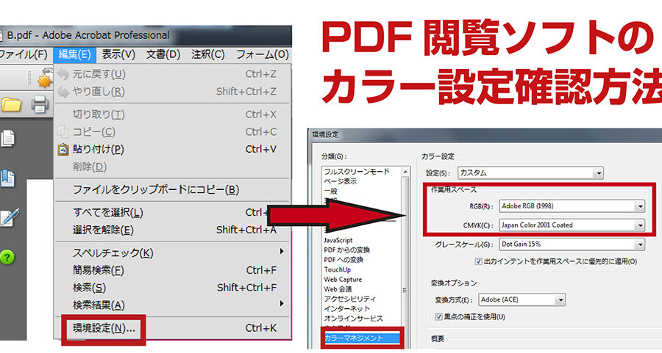662x353 pixels.
Task: Choose 切り取り(T) from Edit menu
Action: 173,114
